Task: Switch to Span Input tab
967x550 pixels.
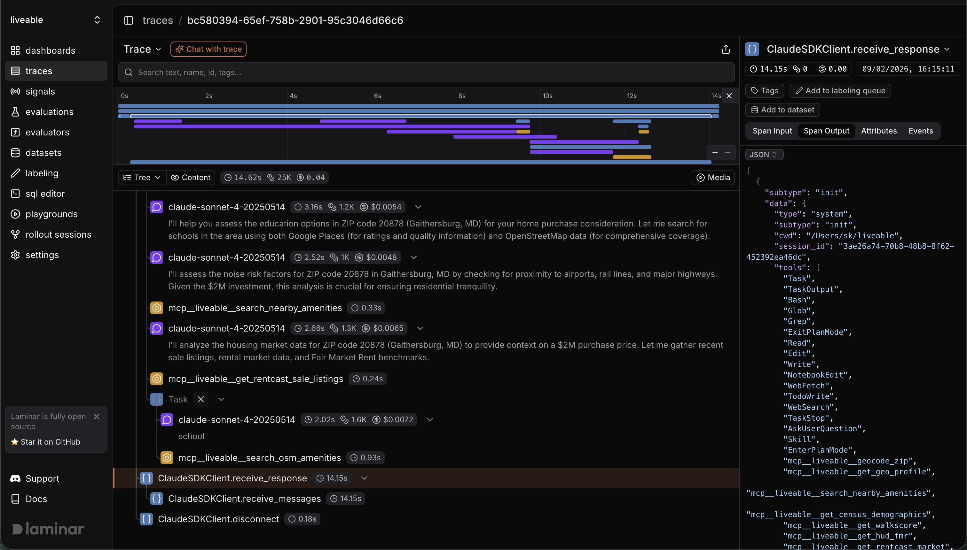Action: tap(772, 131)
